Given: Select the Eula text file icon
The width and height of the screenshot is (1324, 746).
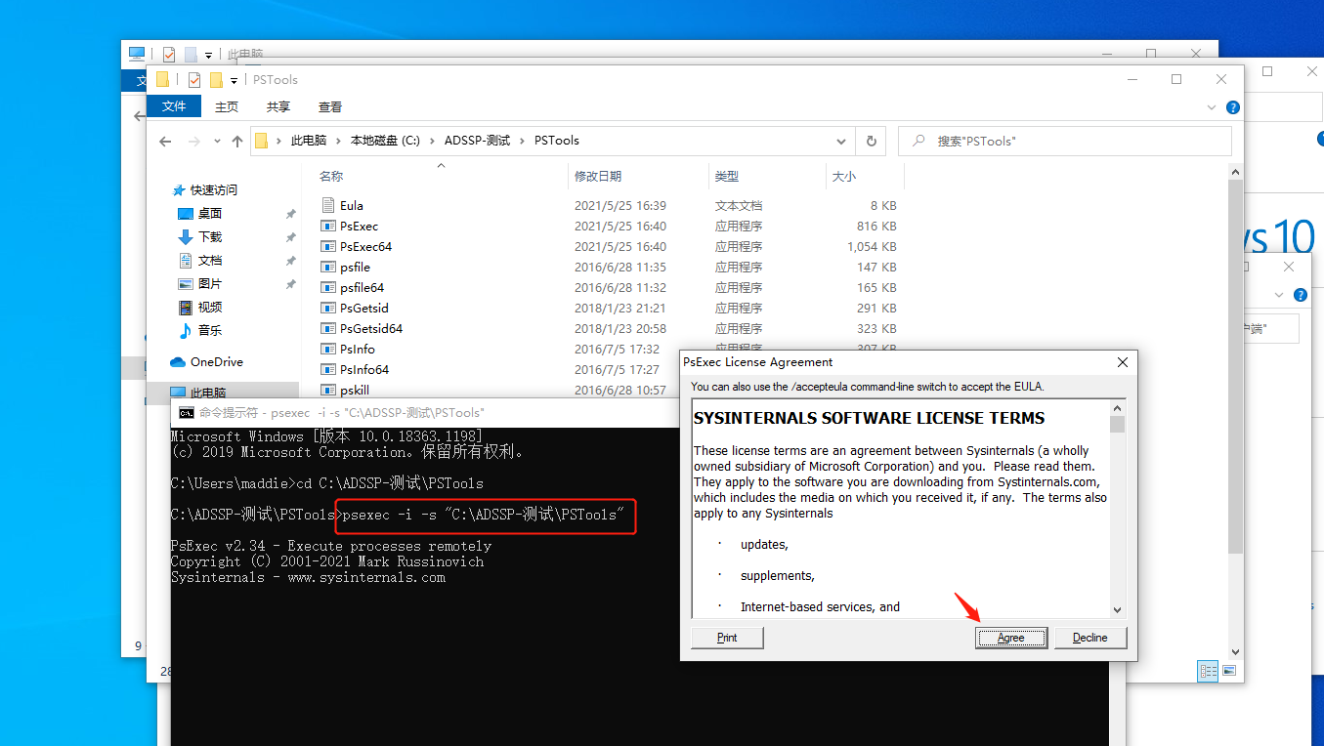Looking at the screenshot, I should pos(328,205).
